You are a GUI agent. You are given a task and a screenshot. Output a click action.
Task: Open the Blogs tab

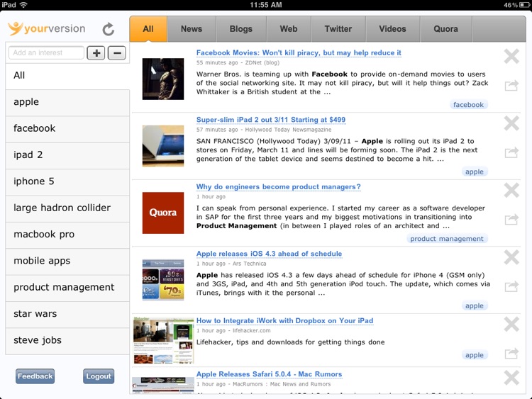click(x=241, y=29)
